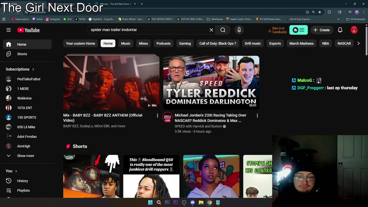Open Tyler Reddick Dominates Darlington thumbnail
Viewport: 368px width, 207px height.
211,83
